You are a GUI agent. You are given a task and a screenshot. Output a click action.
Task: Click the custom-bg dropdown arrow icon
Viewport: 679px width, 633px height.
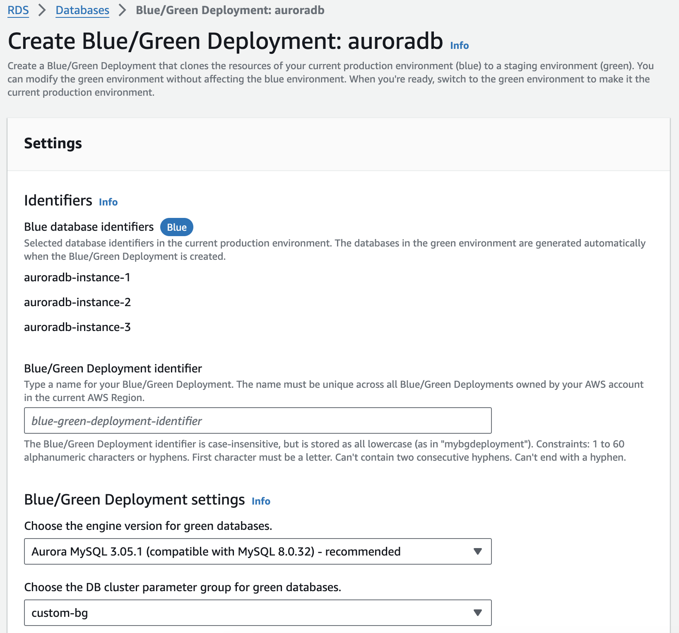coord(477,613)
